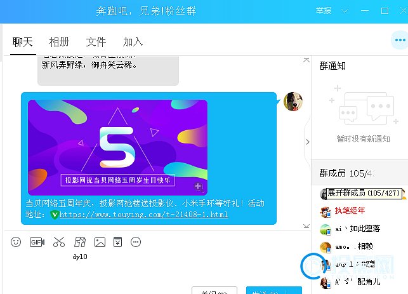This screenshot has width=408, height=294.
Task: Click avatar of member 执笔经年
Action: 326,211
